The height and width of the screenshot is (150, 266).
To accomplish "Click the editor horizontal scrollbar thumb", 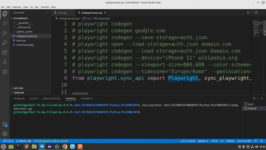I will point(80,93).
